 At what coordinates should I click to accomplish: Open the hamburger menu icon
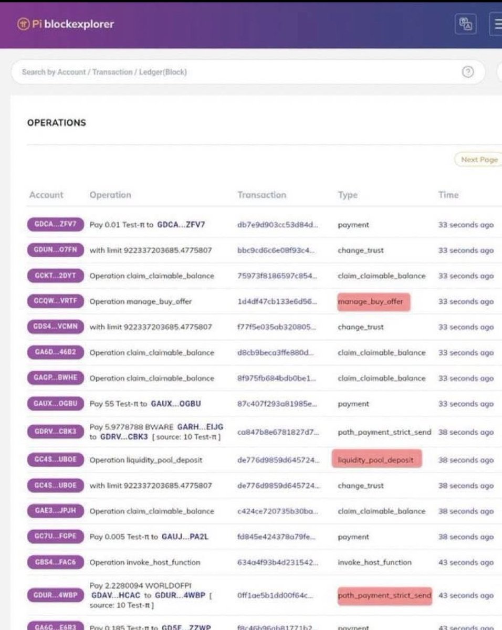click(496, 24)
